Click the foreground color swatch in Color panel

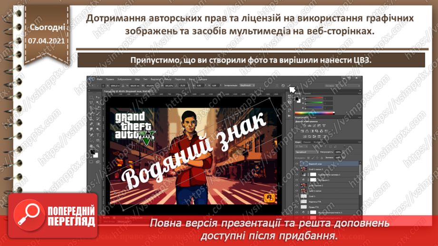[x=297, y=99]
